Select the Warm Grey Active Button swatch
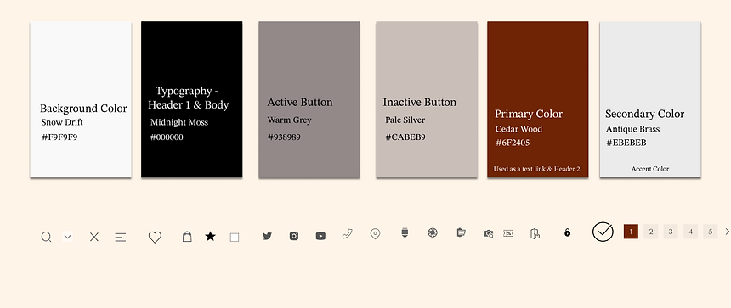Image resolution: width=731 pixels, height=308 pixels. click(309, 99)
